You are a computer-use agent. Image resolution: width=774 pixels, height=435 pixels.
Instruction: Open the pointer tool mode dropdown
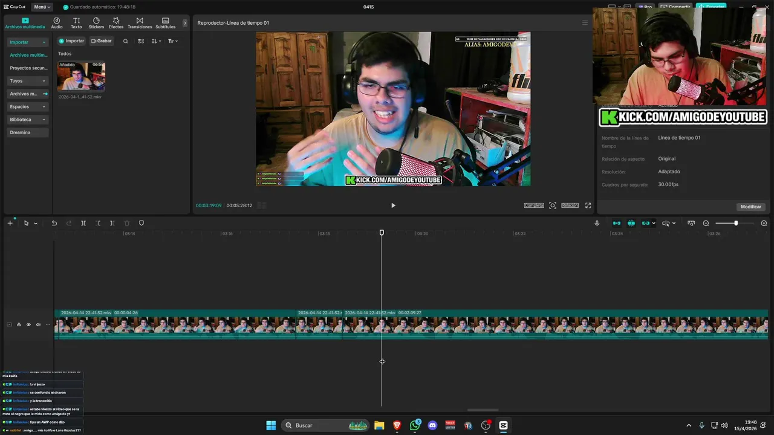click(36, 224)
